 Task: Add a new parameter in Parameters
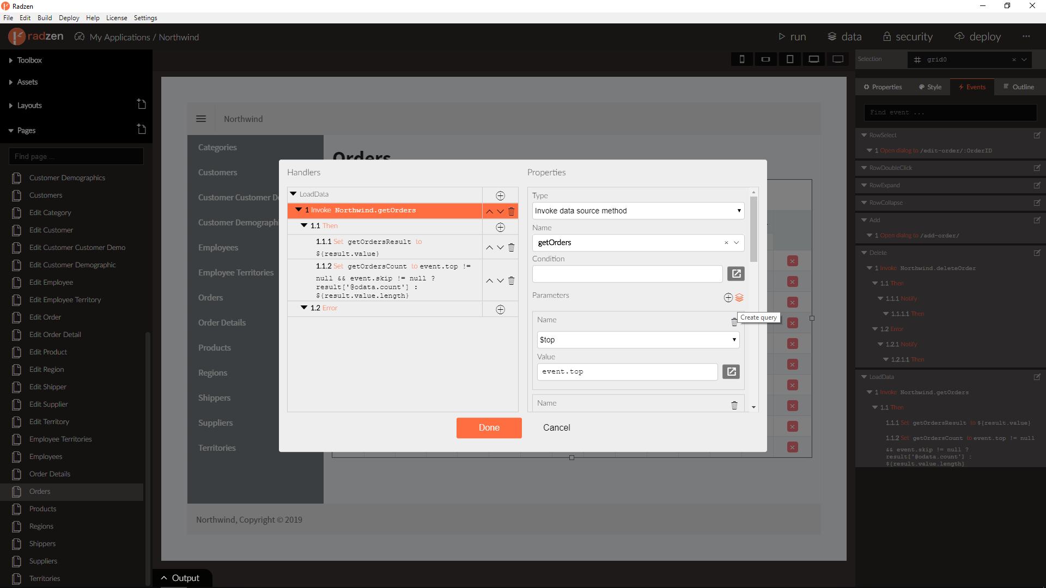(x=728, y=297)
